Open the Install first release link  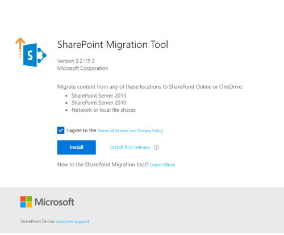click(130, 148)
